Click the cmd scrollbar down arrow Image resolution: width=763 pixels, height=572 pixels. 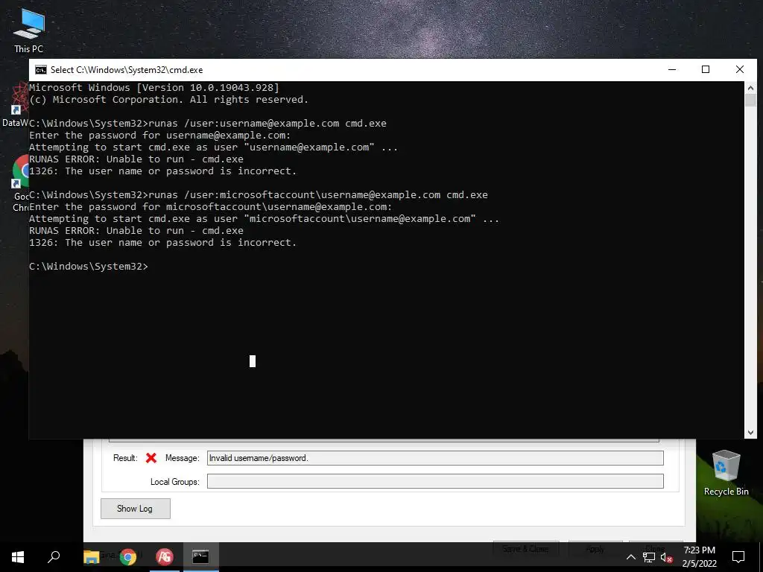pyautogui.click(x=750, y=432)
